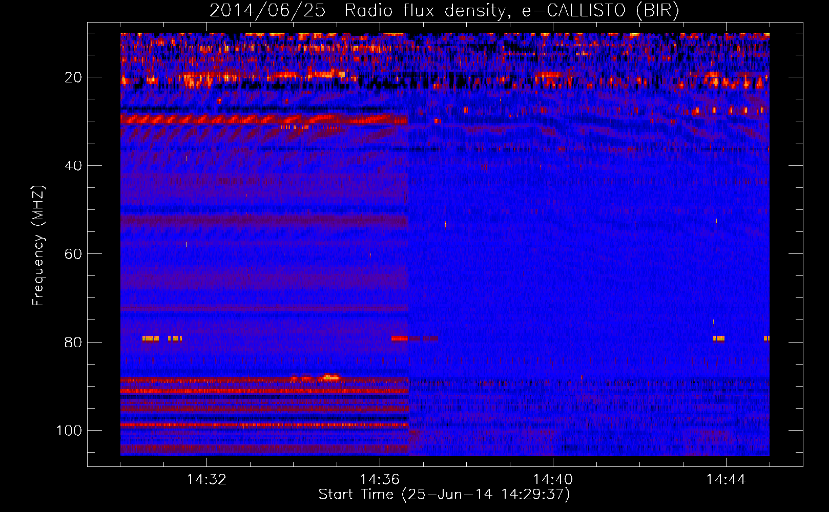The height and width of the screenshot is (512, 829).
Task: Click the 80 frequency tick label
Action: [x=74, y=342]
